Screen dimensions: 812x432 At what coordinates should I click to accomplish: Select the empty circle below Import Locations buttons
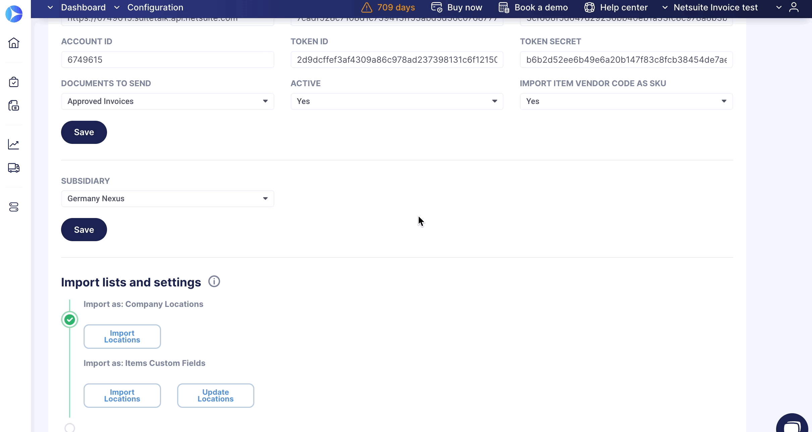(x=69, y=427)
